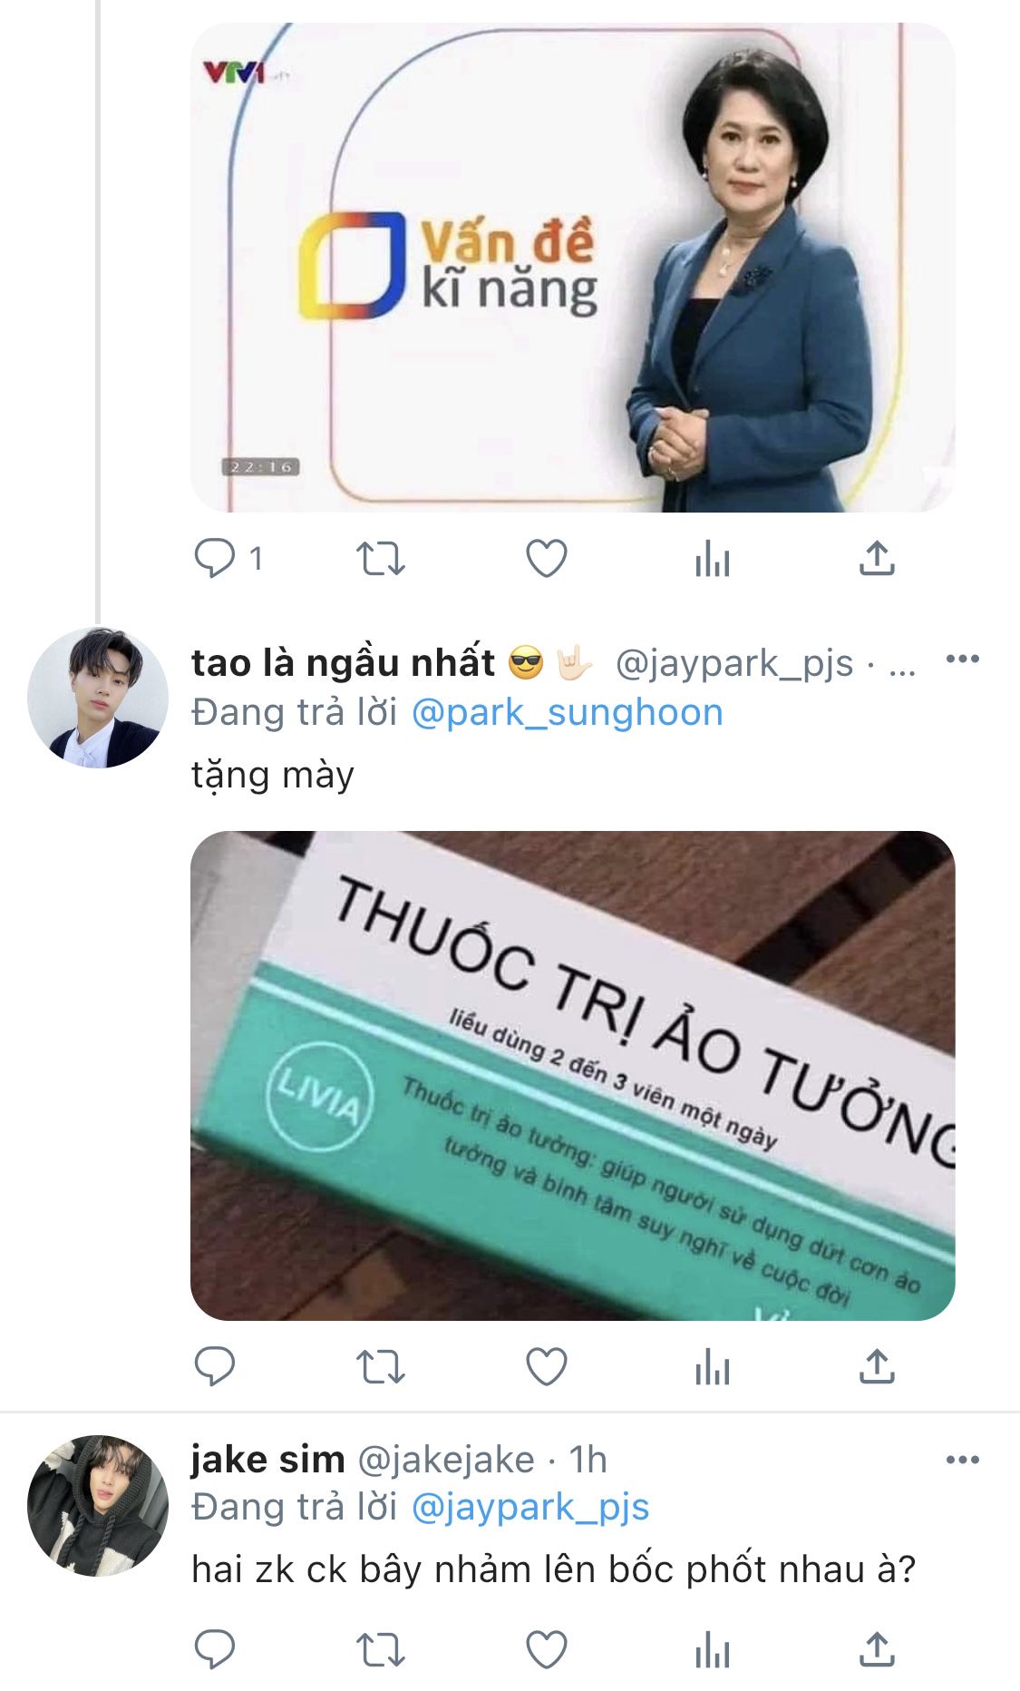Retweet the Vấn đề kĩ năng post
Viewport: 1020px width, 1691px height.
pos(380,559)
